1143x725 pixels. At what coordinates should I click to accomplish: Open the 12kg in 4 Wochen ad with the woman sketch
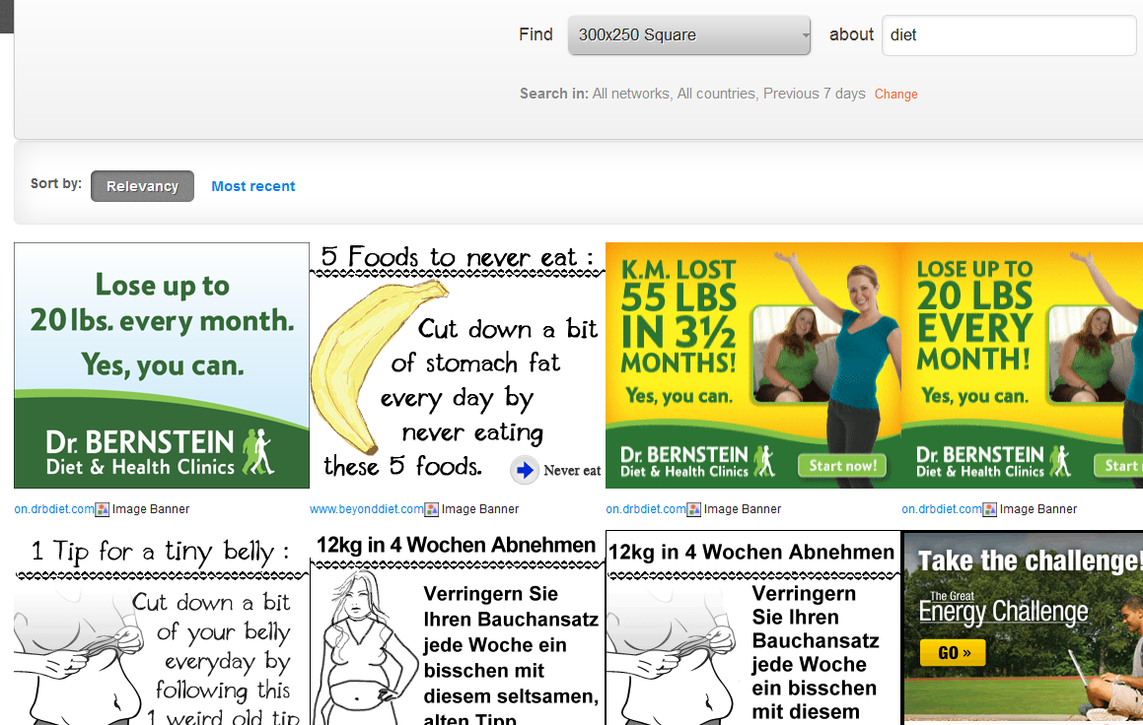coord(458,628)
